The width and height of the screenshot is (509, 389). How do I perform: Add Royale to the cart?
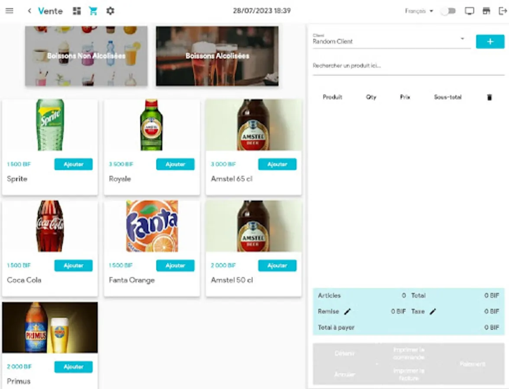coord(175,164)
